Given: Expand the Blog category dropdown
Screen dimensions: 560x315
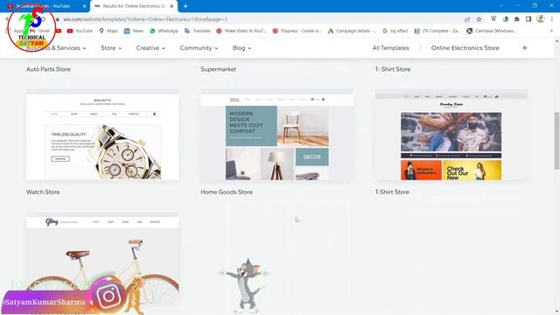Looking at the screenshot, I should 241,48.
